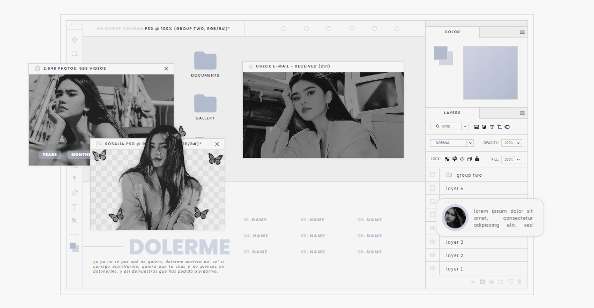Select the Rectangular Marquee tool
594x308 pixels.
(x=74, y=54)
